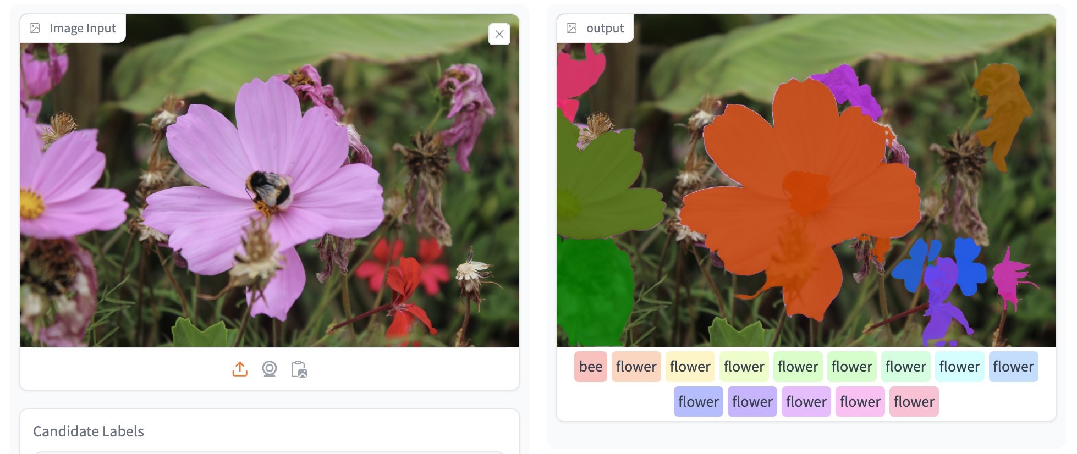Click the image icon beside output label
This screenshot has height=454, width=1077.
coord(572,28)
